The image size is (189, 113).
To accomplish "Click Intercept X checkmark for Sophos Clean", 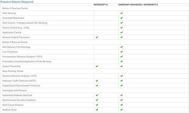I will [x=97, y=110].
